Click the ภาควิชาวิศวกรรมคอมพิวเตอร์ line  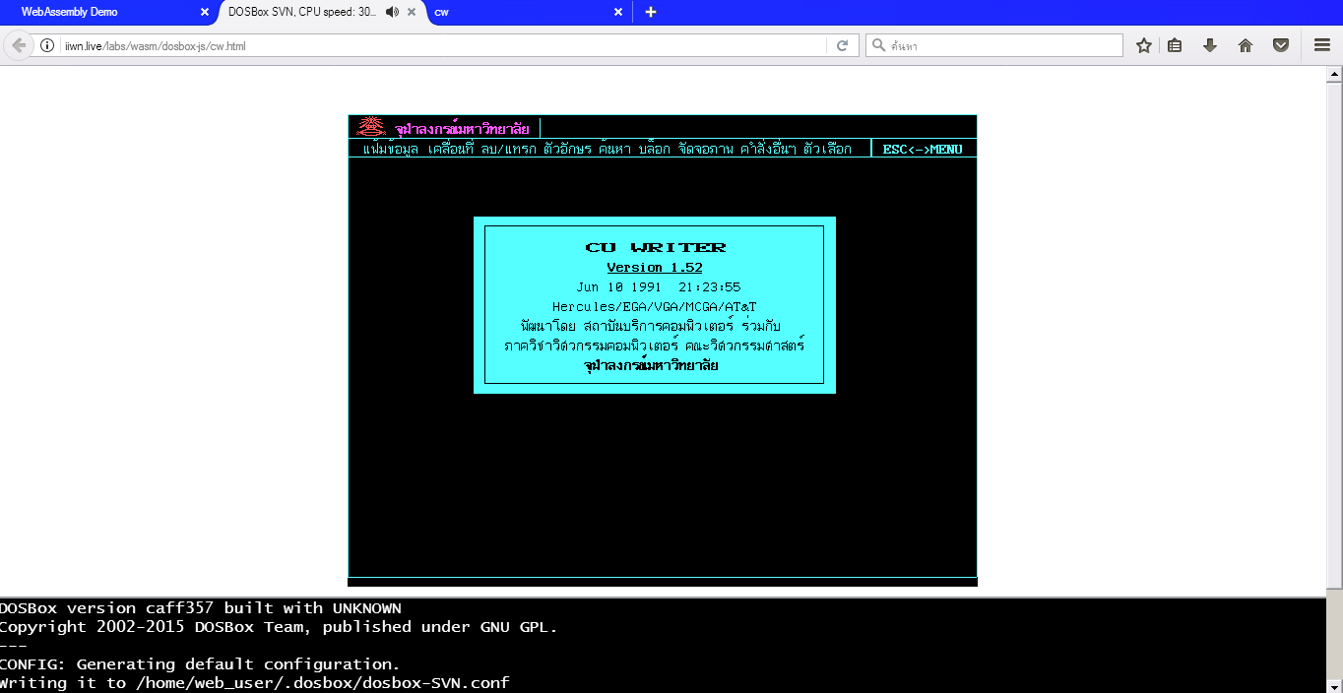point(655,346)
